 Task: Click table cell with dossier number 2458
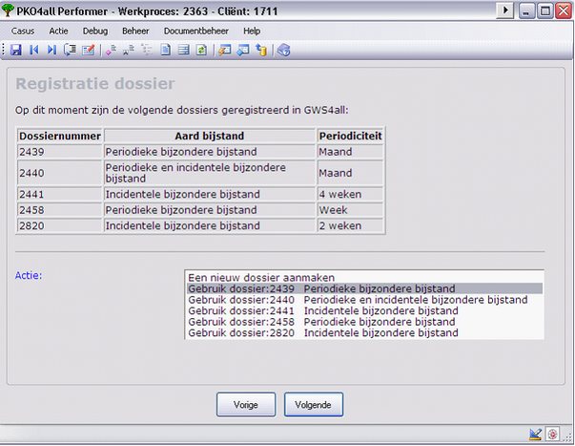coord(60,210)
